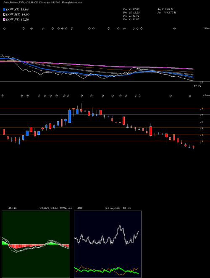Click the chart title mentioning MunafaSutra.com
Screen dimensions: 210x278
[43, 3]
